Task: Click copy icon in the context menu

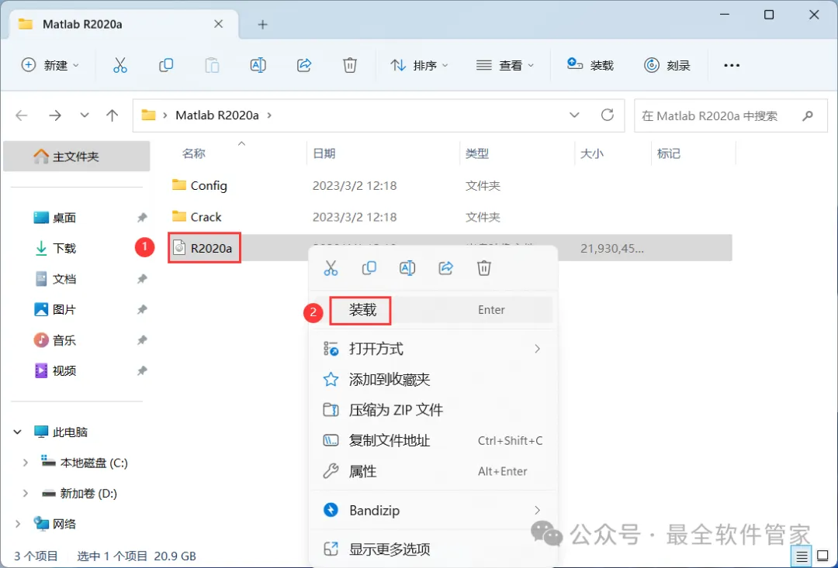Action: point(369,268)
